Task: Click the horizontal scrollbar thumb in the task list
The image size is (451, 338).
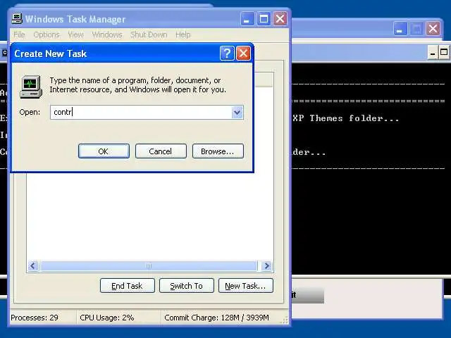Action: [149, 266]
